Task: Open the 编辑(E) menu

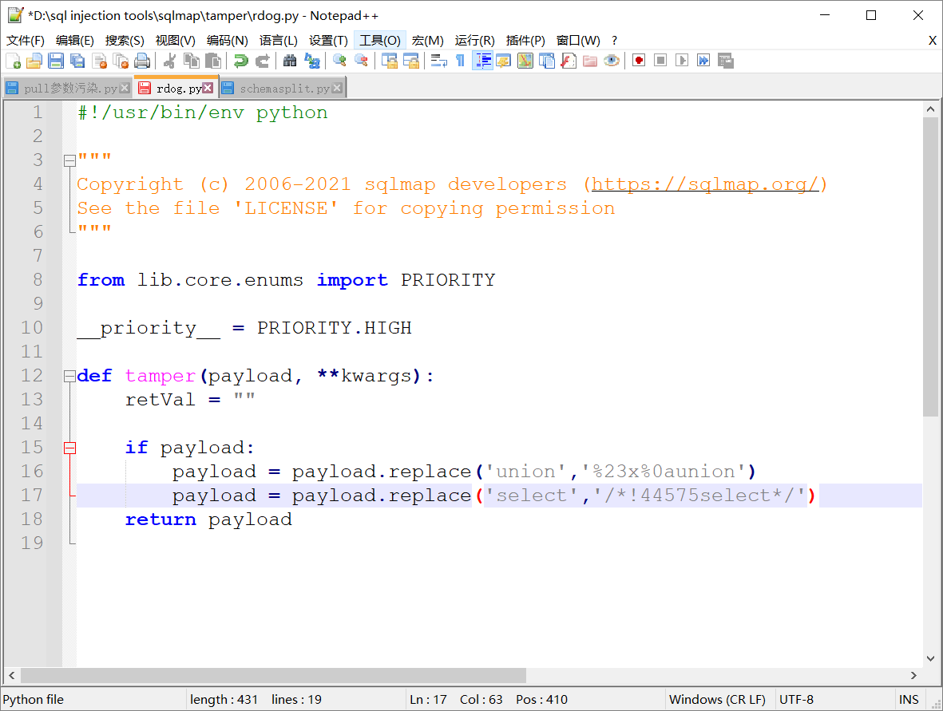Action: point(74,40)
